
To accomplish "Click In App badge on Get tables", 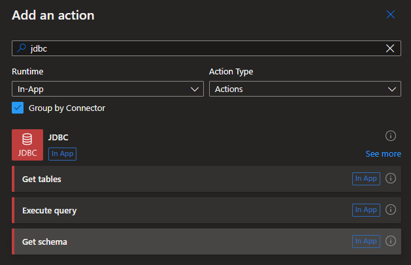I will (x=366, y=179).
